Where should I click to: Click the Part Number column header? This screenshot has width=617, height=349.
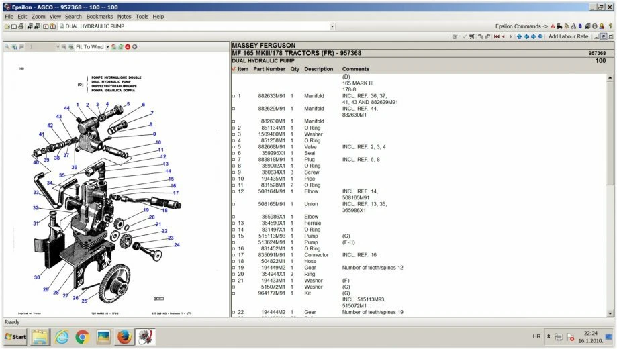(x=269, y=69)
